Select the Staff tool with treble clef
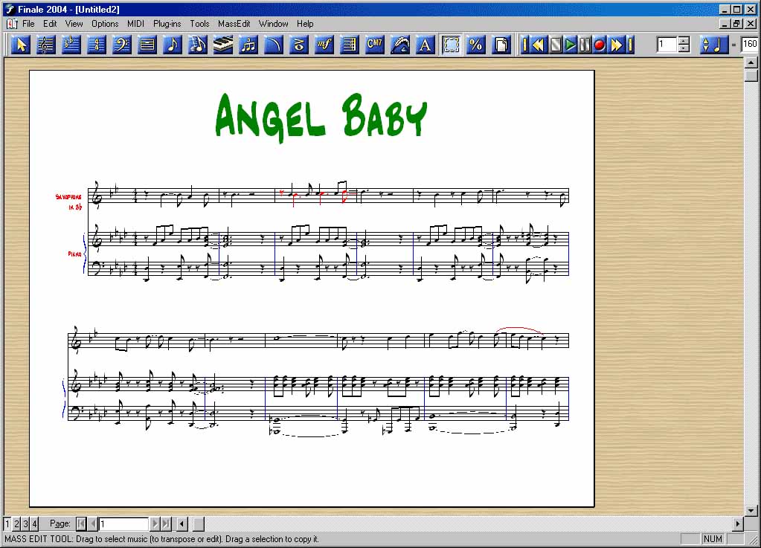 pyautogui.click(x=45, y=45)
